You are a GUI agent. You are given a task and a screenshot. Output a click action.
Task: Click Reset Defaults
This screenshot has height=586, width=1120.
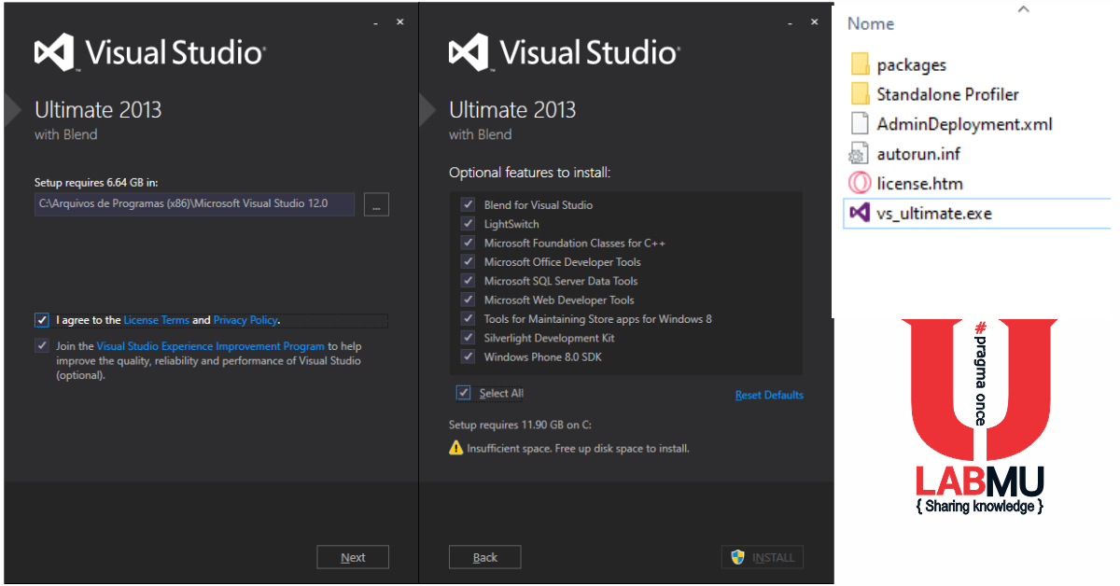[x=769, y=394]
